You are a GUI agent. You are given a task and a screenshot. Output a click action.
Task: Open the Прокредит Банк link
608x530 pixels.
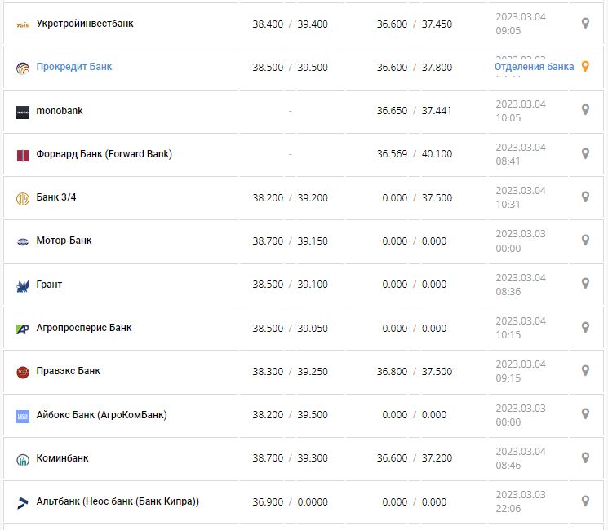tap(74, 67)
